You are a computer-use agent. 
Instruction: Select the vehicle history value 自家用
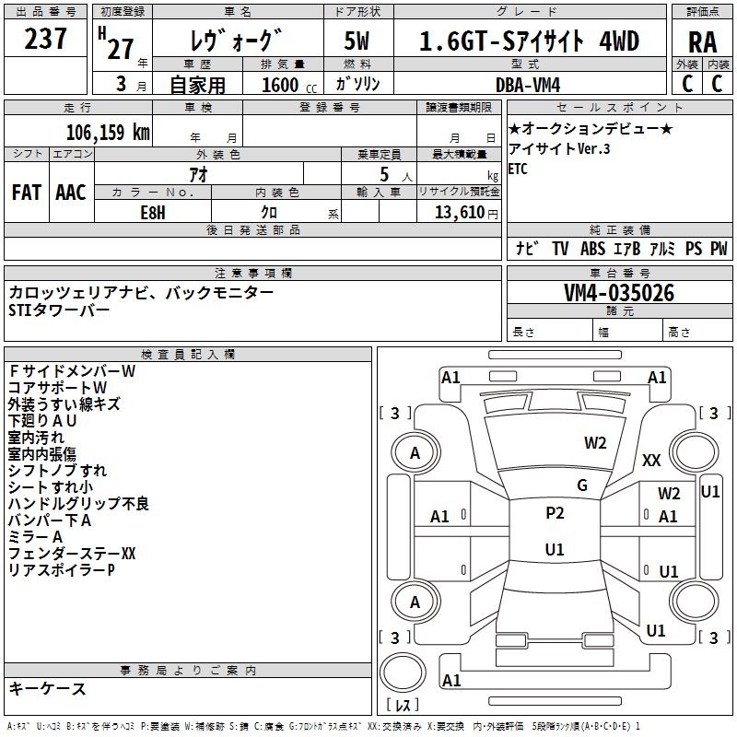[x=197, y=85]
